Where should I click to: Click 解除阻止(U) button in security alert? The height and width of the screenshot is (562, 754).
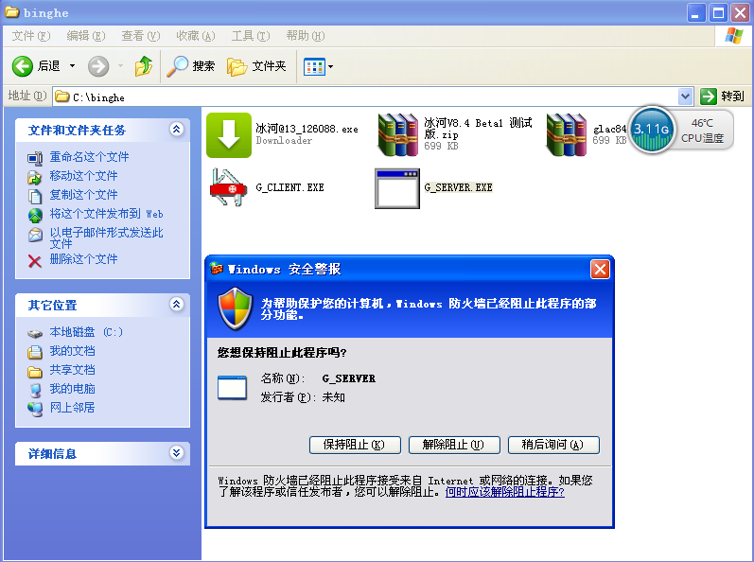point(454,445)
